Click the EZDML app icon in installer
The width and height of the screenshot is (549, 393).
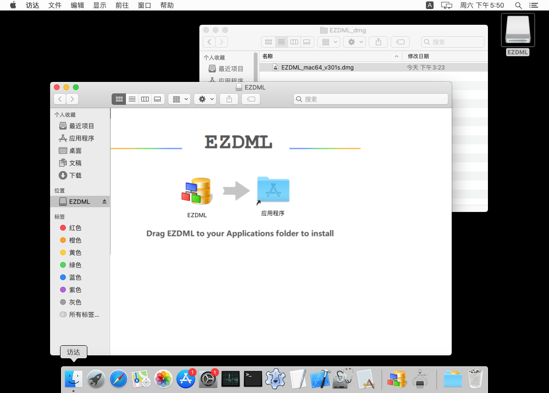(197, 191)
